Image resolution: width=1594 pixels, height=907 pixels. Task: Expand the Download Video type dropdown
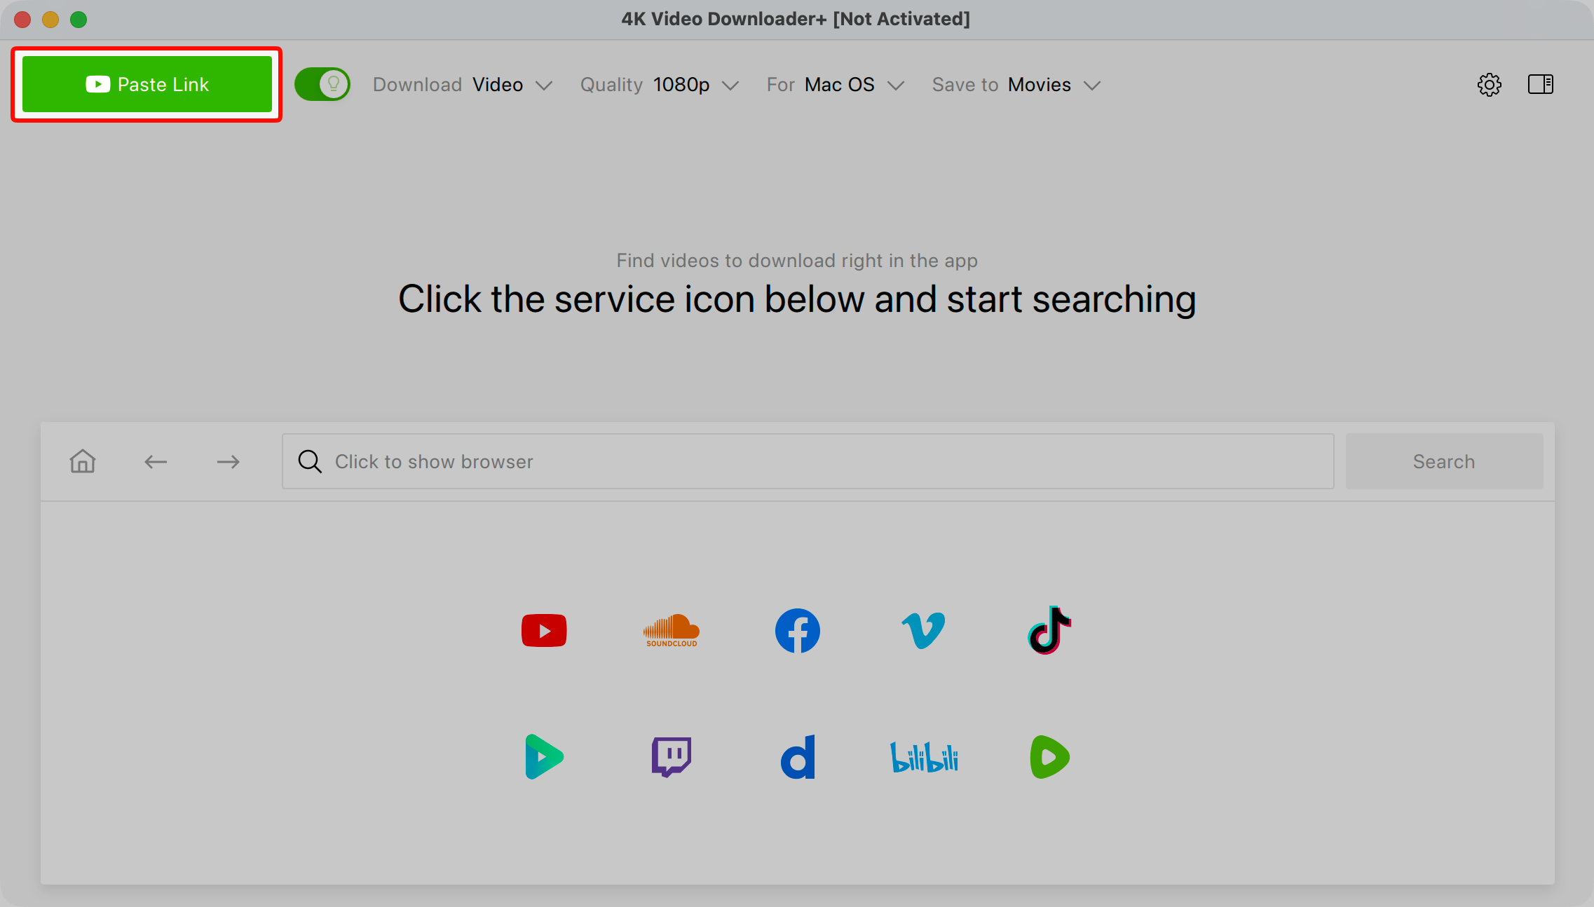463,85
